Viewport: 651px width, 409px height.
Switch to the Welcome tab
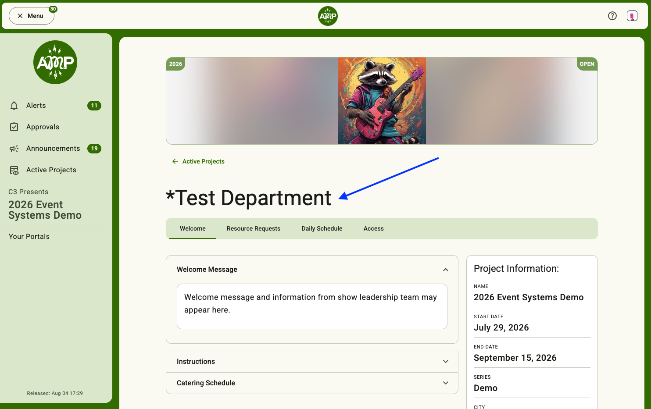193,229
